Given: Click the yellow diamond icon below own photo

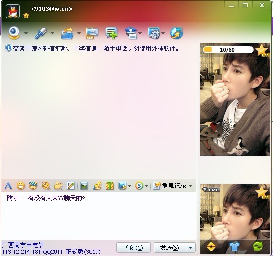Looking at the screenshot, I should click(x=211, y=247).
